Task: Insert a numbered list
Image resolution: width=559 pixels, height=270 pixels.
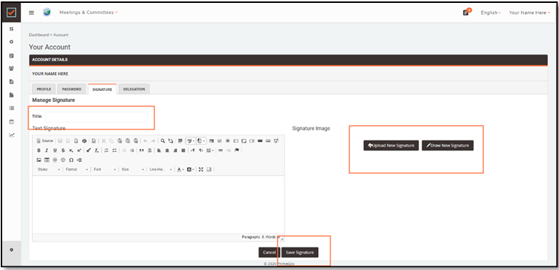Action: click(x=106, y=151)
